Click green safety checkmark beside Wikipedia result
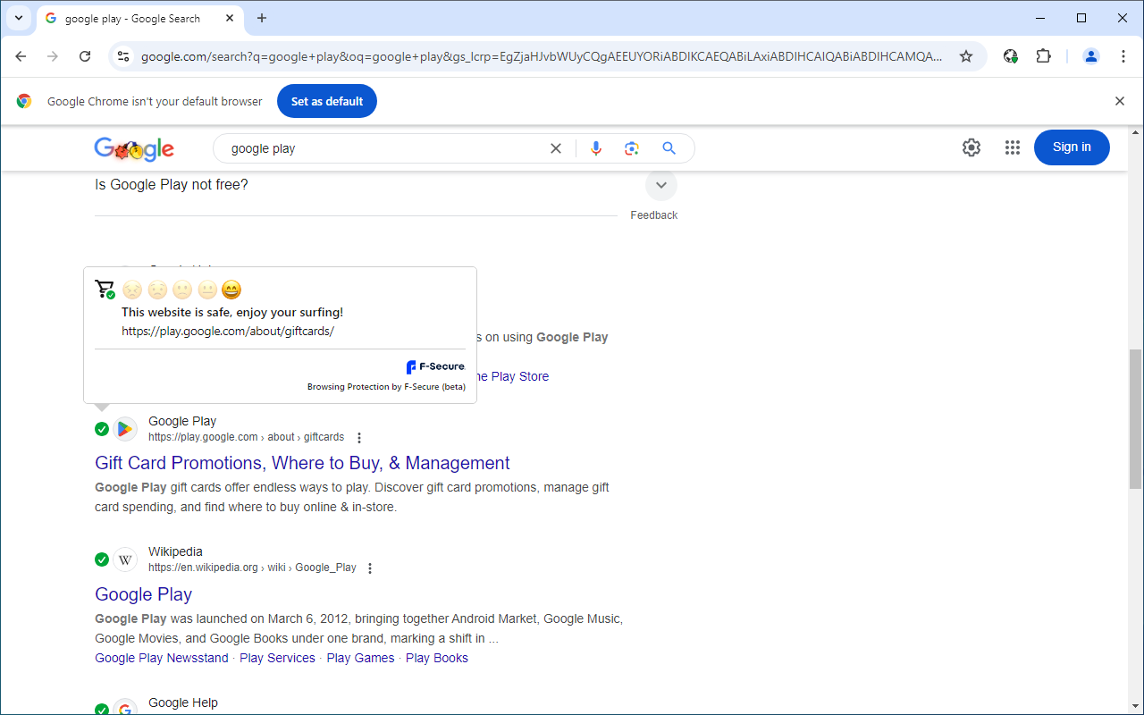The height and width of the screenshot is (715, 1144). [x=102, y=559]
